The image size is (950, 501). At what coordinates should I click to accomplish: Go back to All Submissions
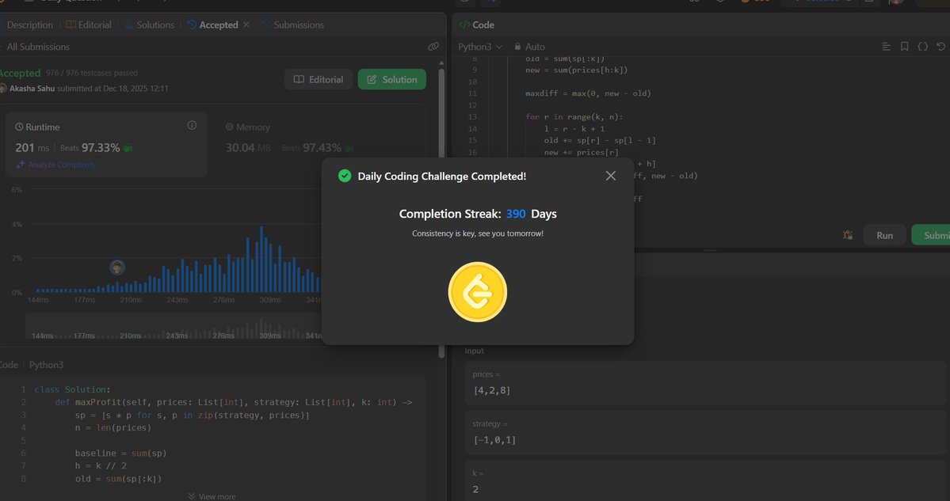coord(36,47)
